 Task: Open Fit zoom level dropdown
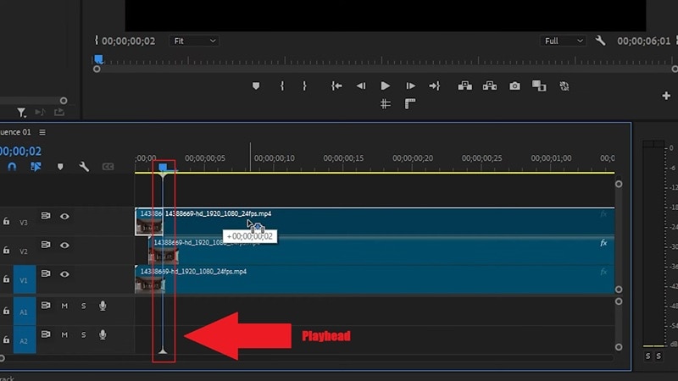click(x=194, y=41)
